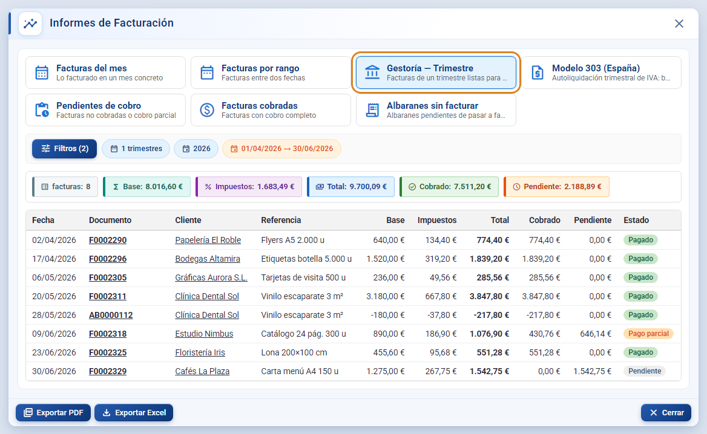Viewport: 707px width, 434px height.
Task: Open invoice F0002318
Action: pos(108,334)
